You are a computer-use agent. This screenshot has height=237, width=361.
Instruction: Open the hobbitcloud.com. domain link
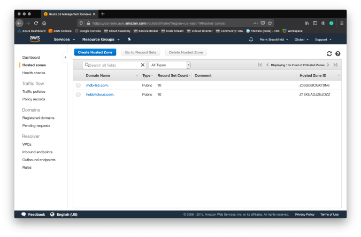tap(100, 94)
